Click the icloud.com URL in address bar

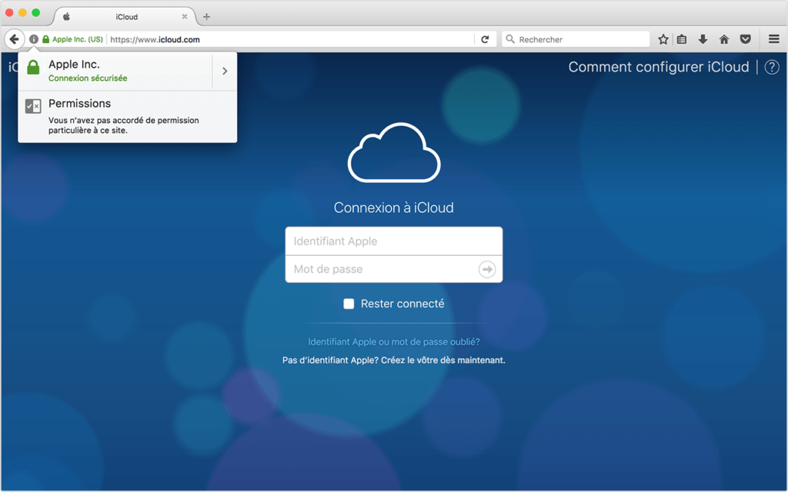155,40
